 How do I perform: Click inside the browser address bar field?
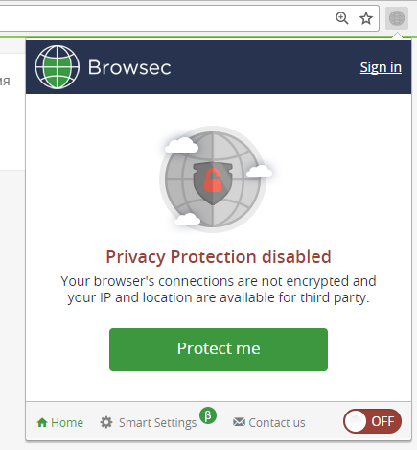(x=166, y=18)
